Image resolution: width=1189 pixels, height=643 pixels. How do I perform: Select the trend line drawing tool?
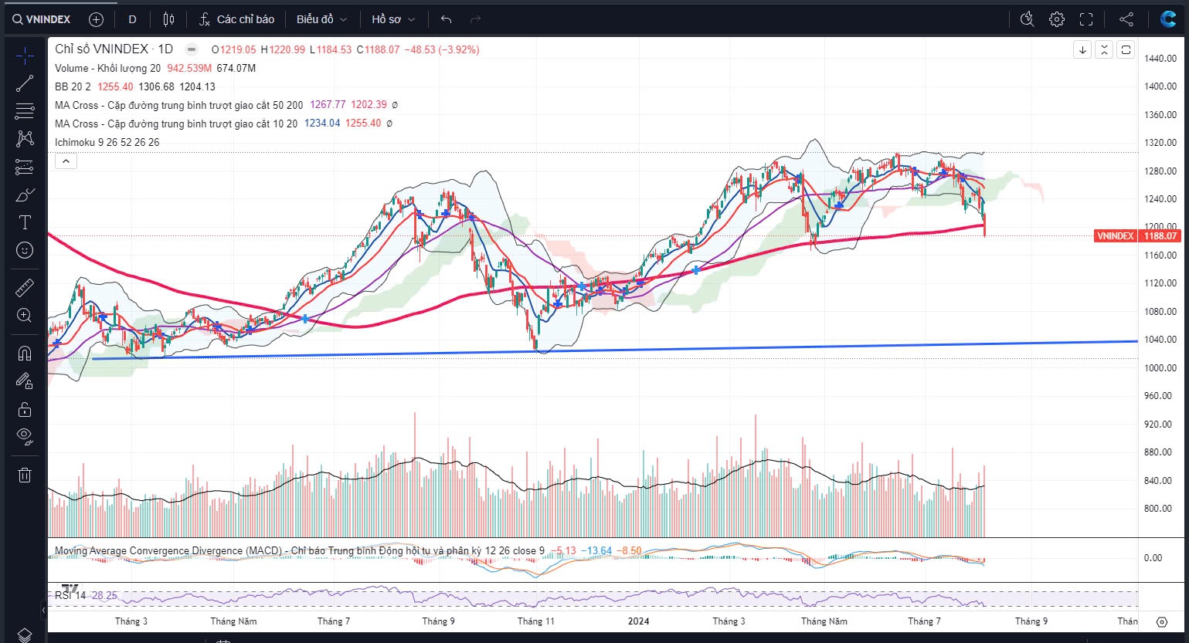[x=25, y=83]
